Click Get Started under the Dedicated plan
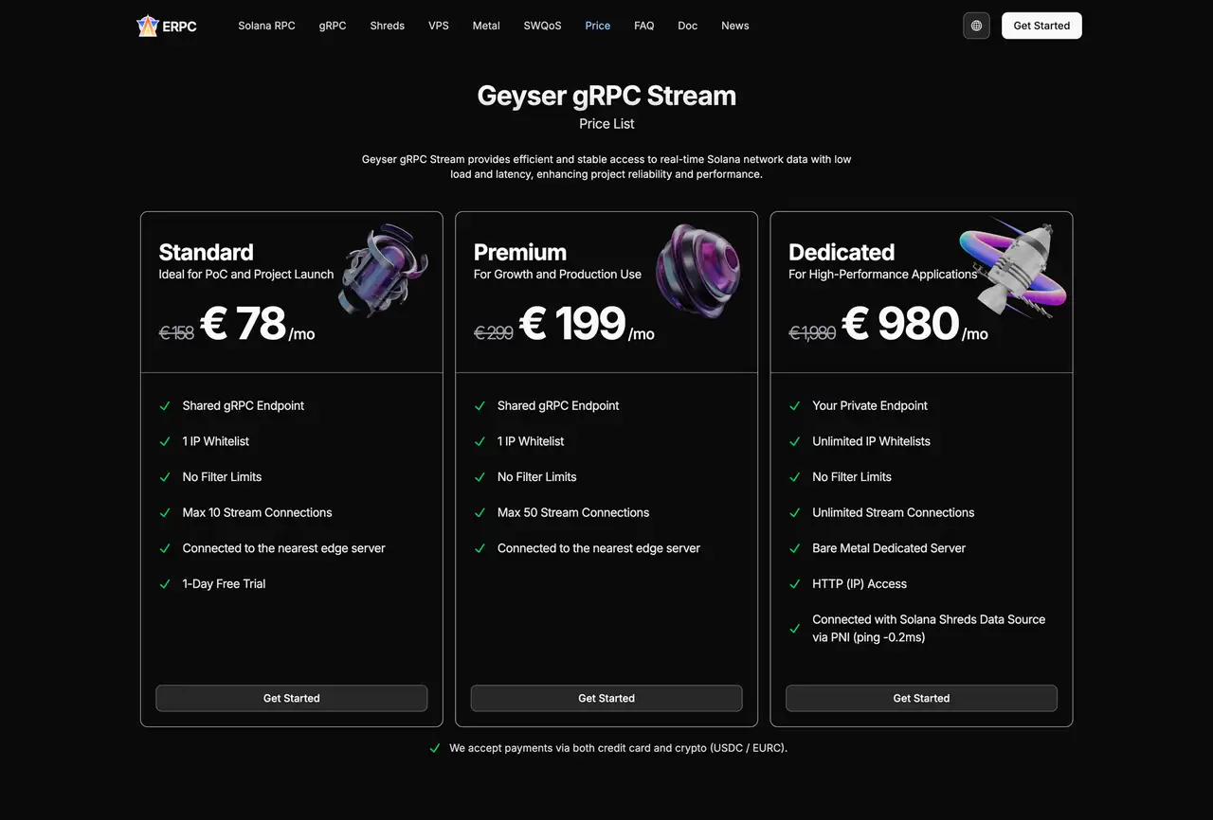The image size is (1213, 820). point(921,698)
